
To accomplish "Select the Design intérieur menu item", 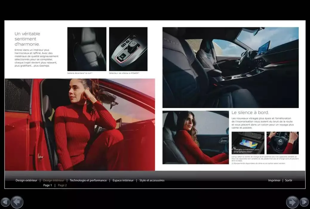I will click(53, 180).
